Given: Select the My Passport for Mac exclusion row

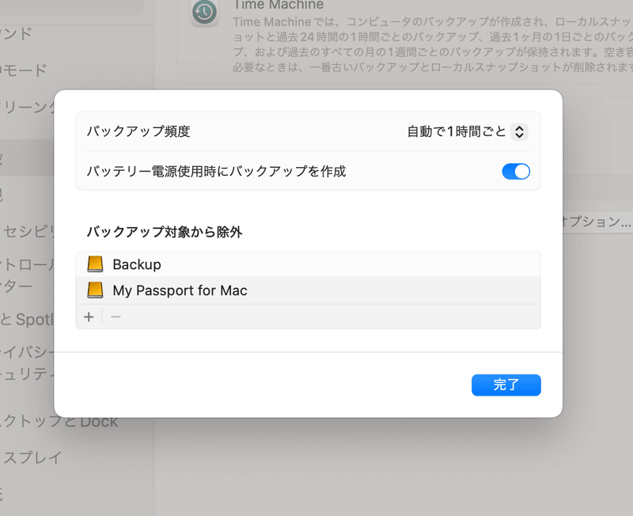Looking at the screenshot, I should (237, 290).
